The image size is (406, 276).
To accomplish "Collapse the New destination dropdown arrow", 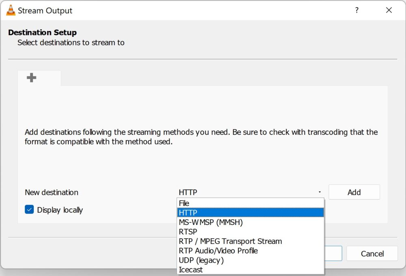I will [320, 192].
